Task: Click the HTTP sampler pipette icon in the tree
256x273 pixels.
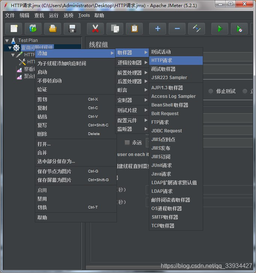Action: point(19,55)
